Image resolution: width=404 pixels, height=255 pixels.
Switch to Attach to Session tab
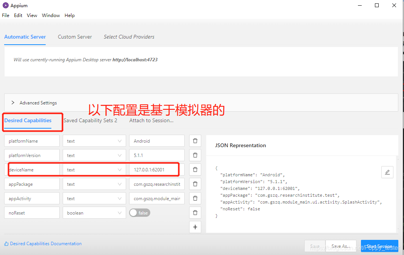(x=151, y=121)
